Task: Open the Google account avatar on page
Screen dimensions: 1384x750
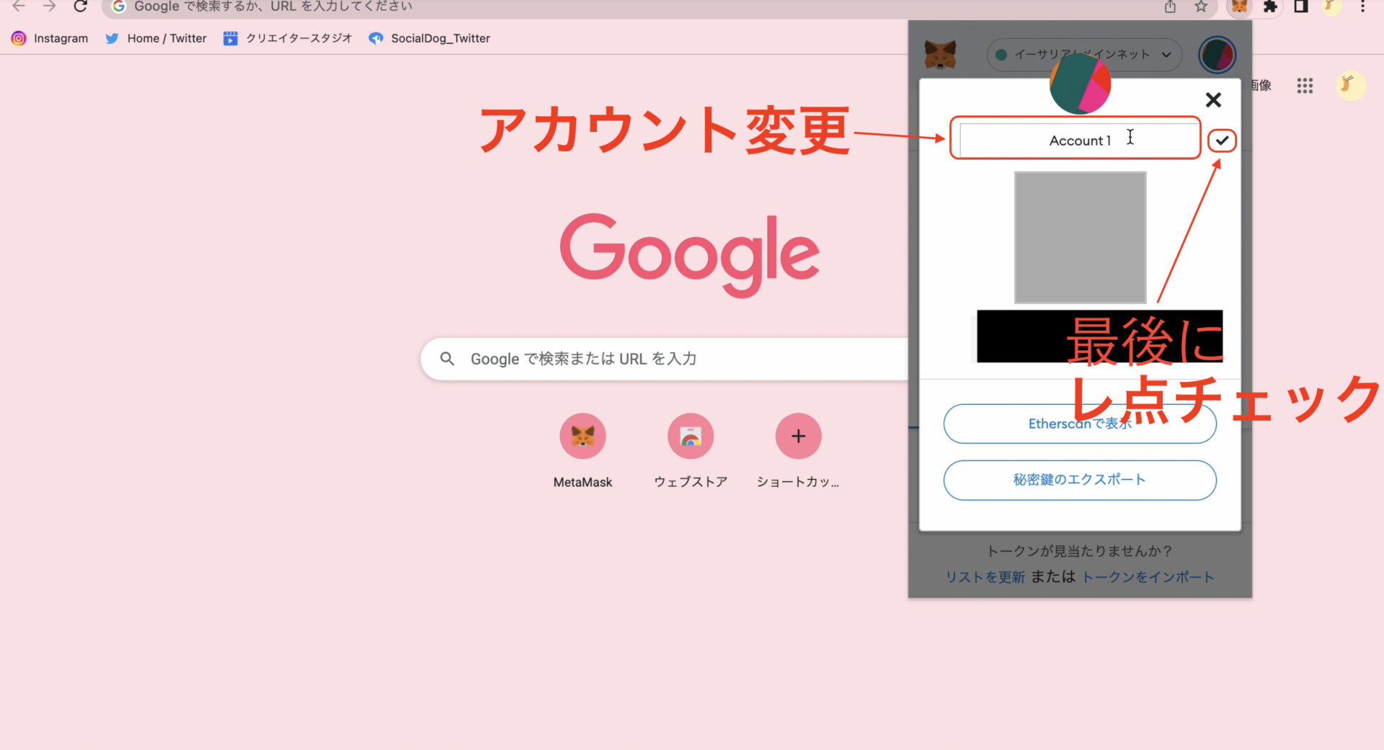Action: (1350, 86)
